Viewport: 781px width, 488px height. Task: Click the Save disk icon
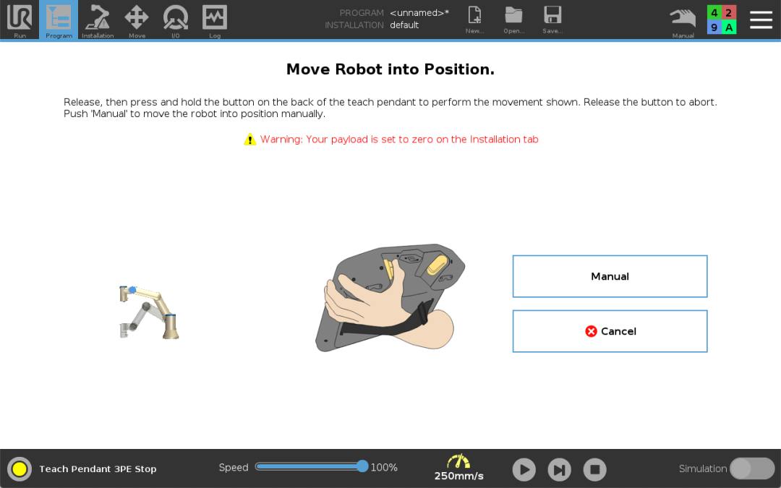pos(552,20)
